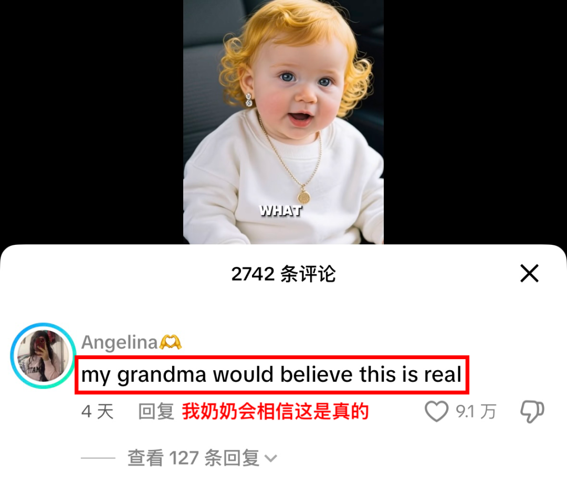The width and height of the screenshot is (567, 496).
Task: Tap the black area right of the video
Action: click(x=475, y=122)
